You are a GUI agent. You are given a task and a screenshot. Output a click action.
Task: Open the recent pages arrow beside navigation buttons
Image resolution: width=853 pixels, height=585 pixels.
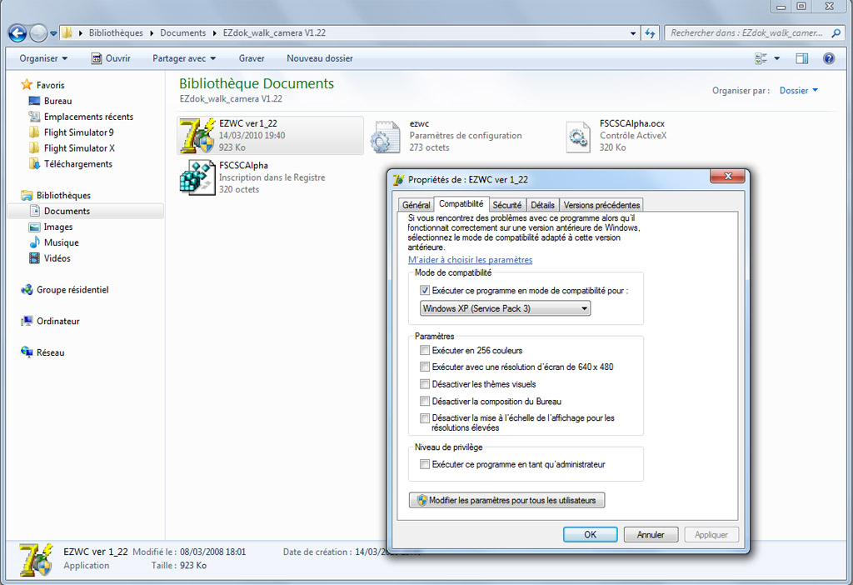pos(53,33)
